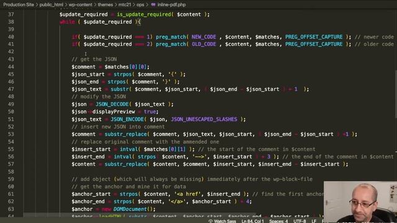Click the '// insert new JSON into comment' comment
This screenshot has height=223, width=397.
pos(118,126)
